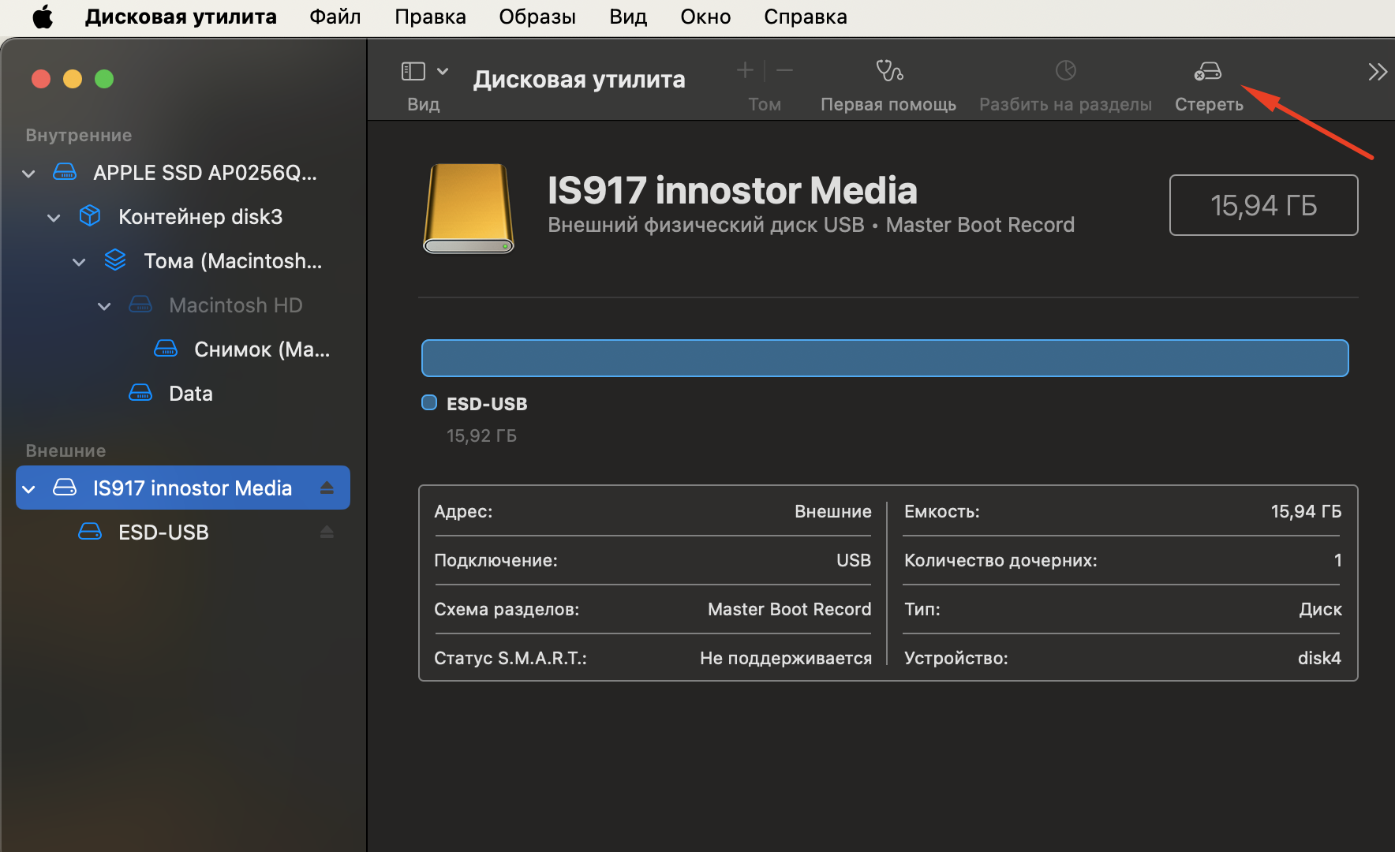This screenshot has height=852, width=1395.
Task: Open the Файл menu
Action: (335, 17)
